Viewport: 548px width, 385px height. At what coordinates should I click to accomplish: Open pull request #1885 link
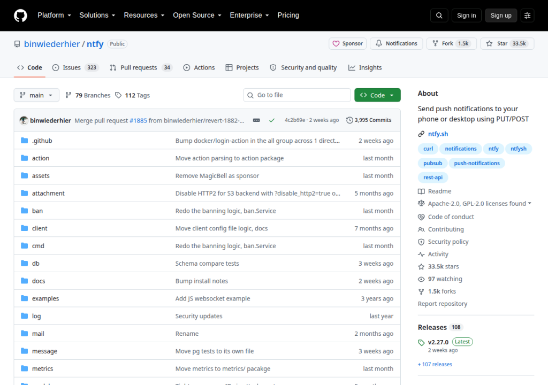(x=139, y=120)
